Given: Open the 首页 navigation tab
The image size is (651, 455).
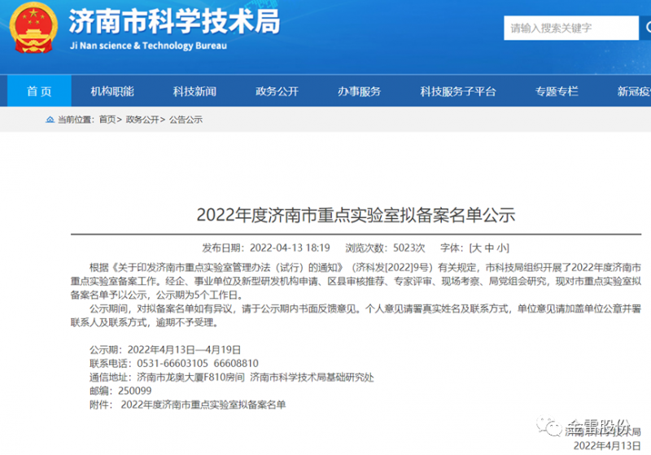Looking at the screenshot, I should [38, 91].
